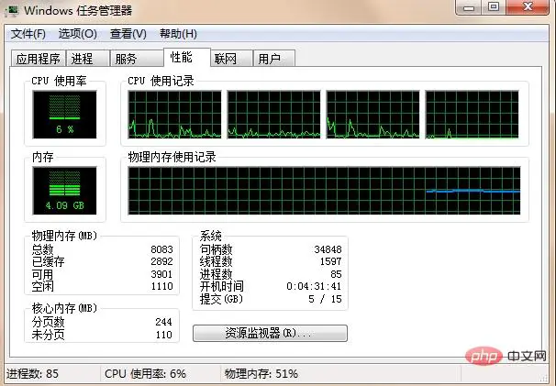Switch to the 联网 tab

231,59
